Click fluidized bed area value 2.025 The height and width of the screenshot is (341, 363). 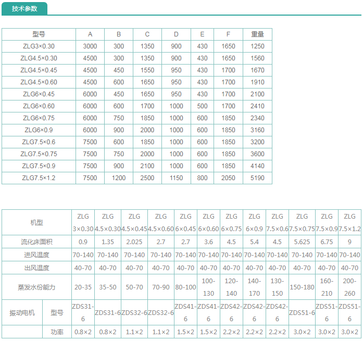coord(134,242)
